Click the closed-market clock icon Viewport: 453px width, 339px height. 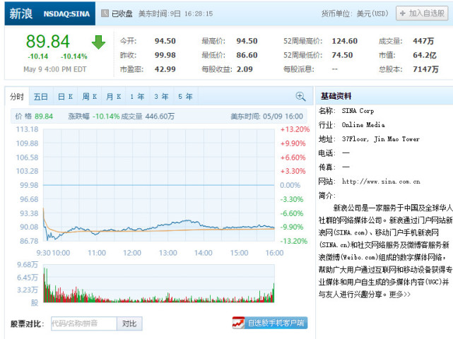point(105,13)
